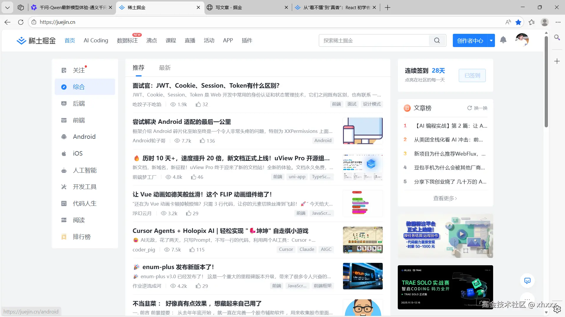Open the TRAE SOLO 实战赛 banner

click(445, 287)
